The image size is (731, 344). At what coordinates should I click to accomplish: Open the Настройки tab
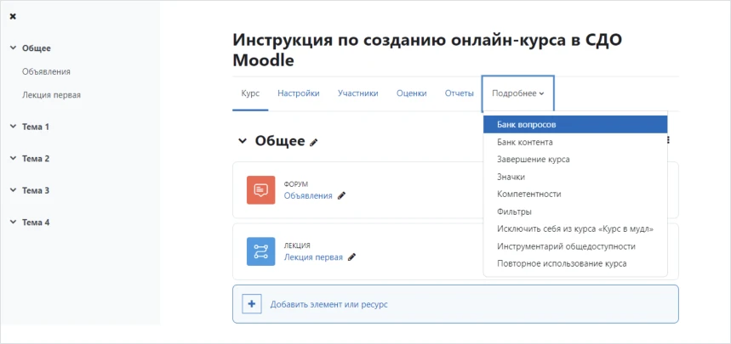click(x=299, y=93)
